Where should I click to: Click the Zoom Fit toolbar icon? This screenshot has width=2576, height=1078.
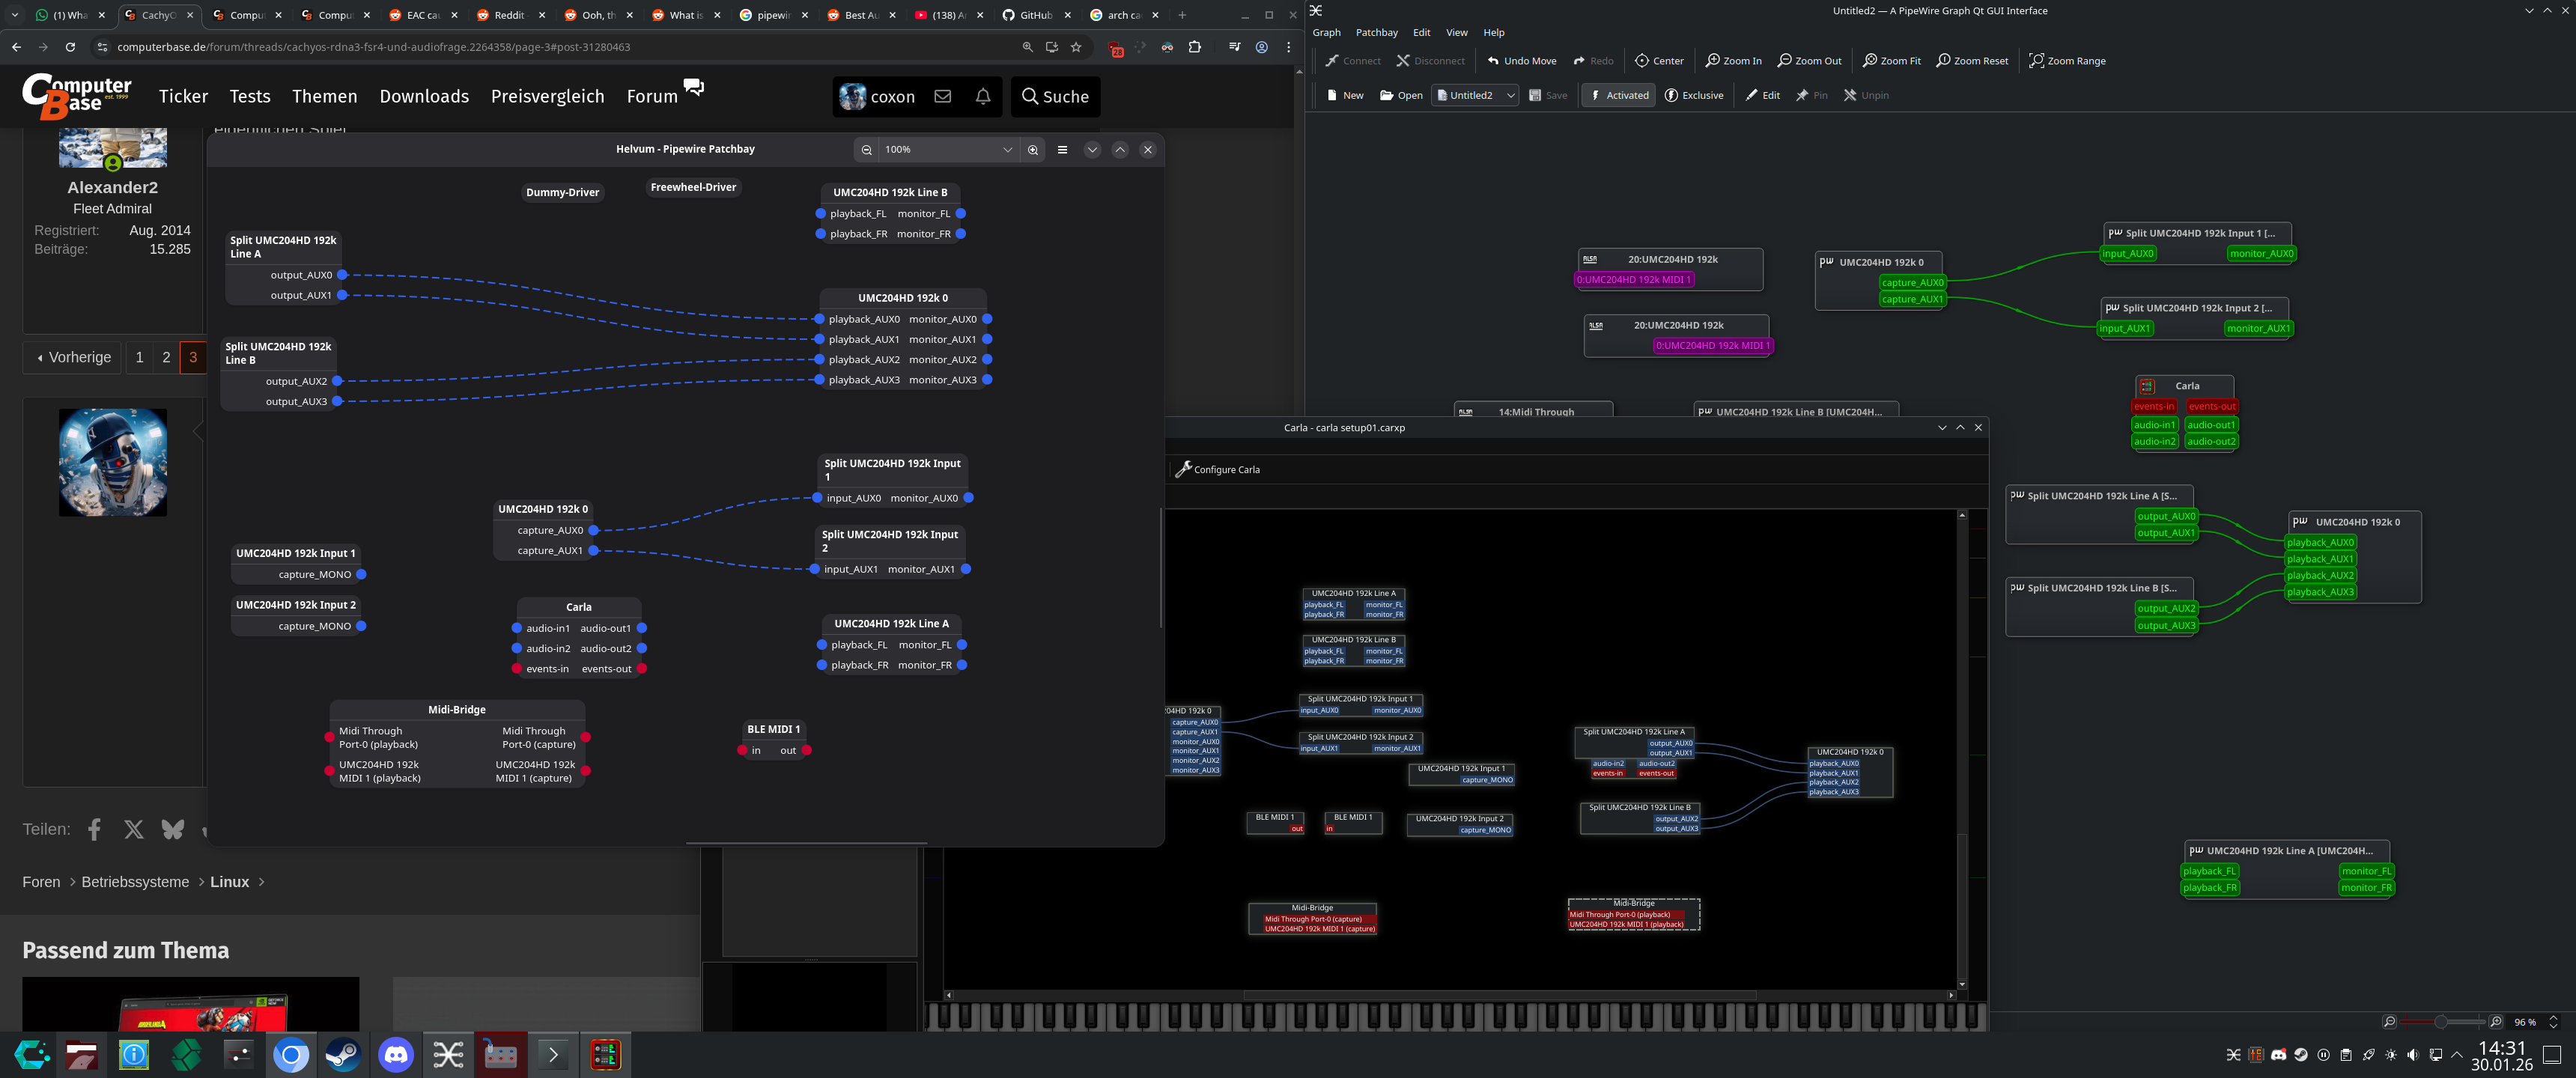[x=1891, y=61]
